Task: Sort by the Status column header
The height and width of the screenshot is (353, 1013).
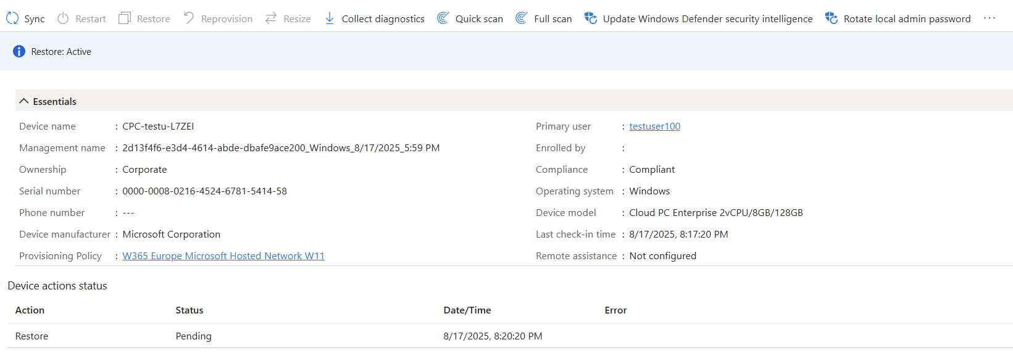Action: [190, 310]
